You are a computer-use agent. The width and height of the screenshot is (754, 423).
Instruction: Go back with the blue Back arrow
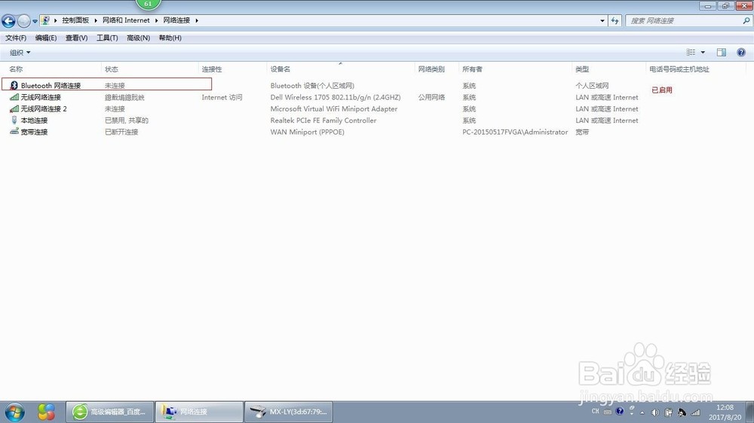(8, 20)
